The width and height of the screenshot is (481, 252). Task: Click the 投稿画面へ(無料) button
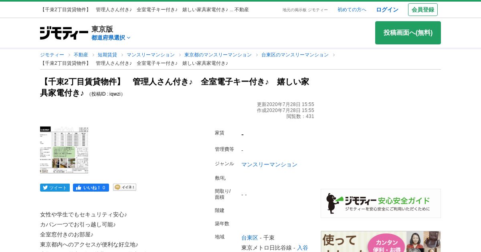tap(408, 33)
